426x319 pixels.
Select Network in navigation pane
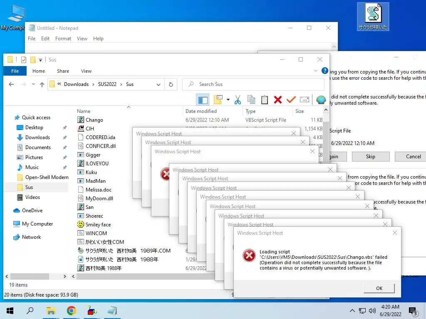click(x=31, y=237)
